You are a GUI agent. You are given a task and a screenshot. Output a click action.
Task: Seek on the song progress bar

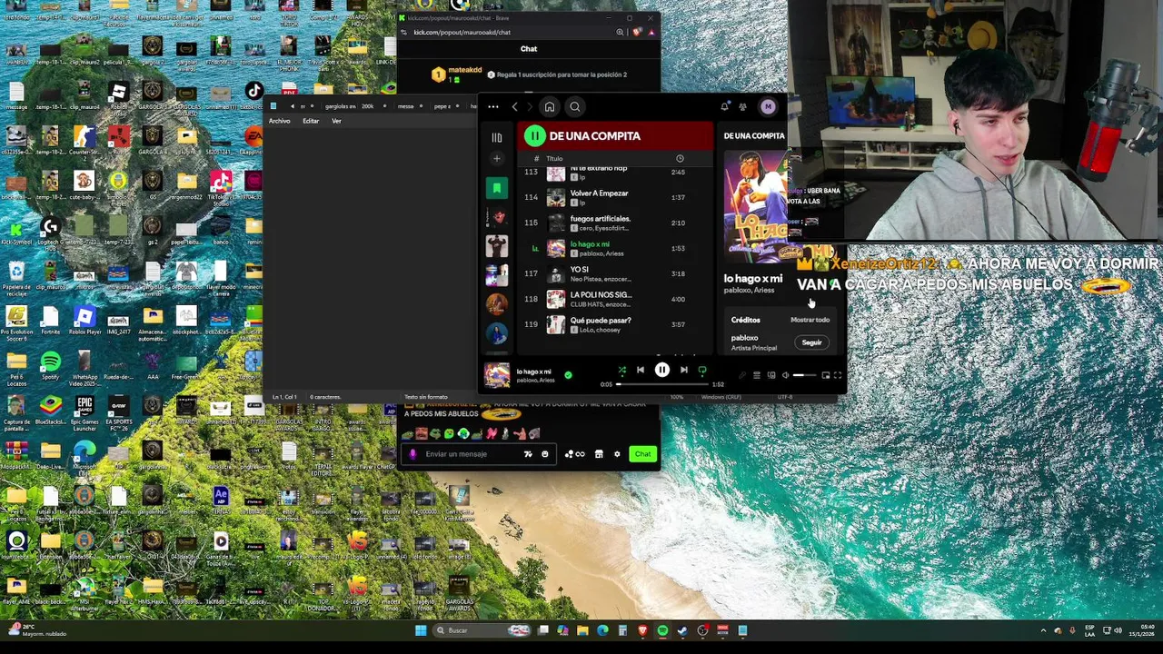[662, 384]
